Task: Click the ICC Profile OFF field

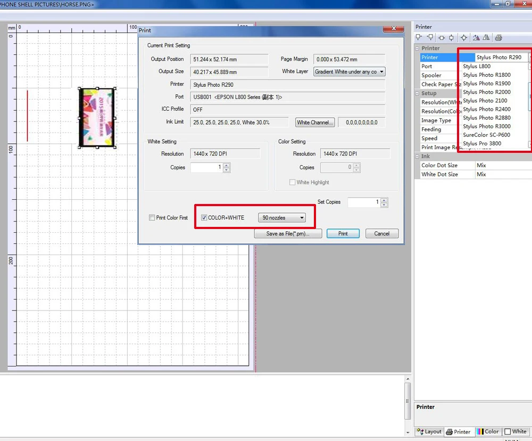Action: click(287, 110)
